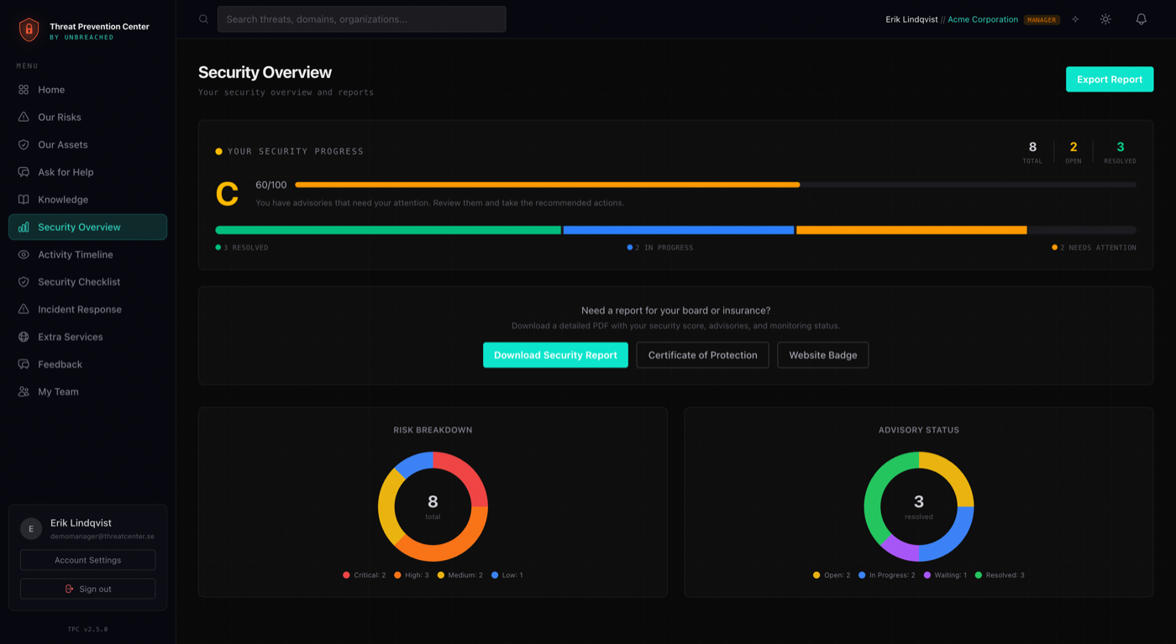Open Our Risks via its warning triangle icon
Screen dimensions: 1176x644
24,117
